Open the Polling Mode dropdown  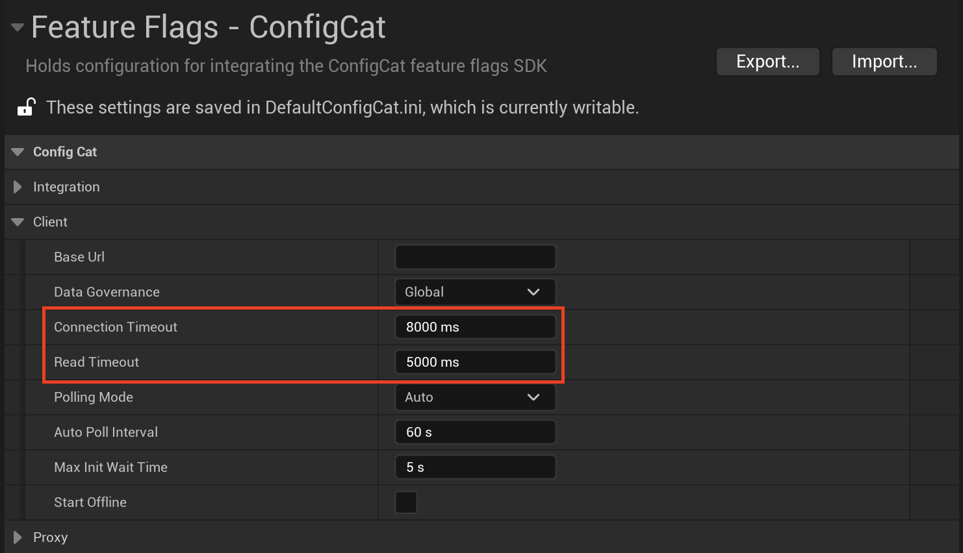click(475, 397)
